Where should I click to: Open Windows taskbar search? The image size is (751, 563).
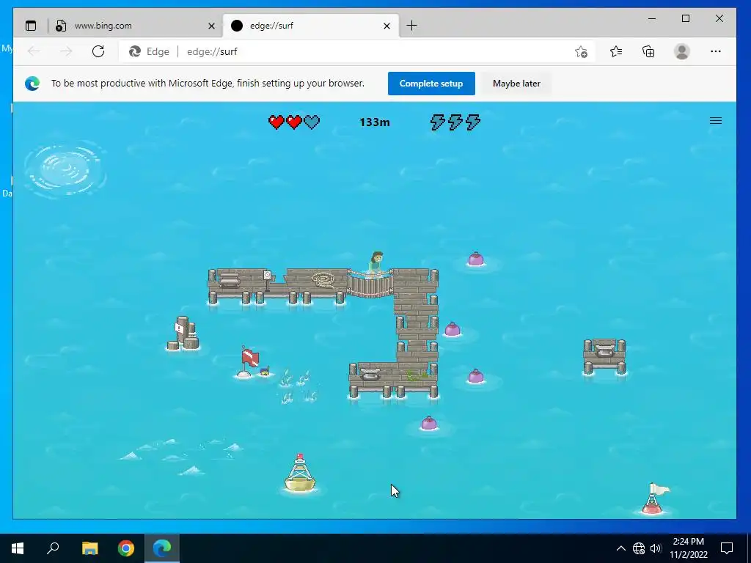tap(53, 548)
